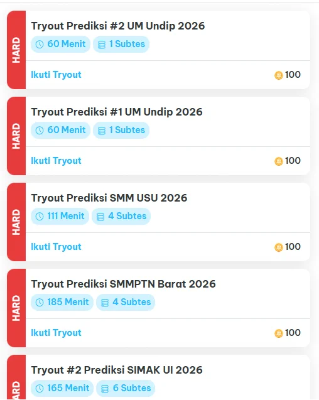Click the clock icon on the 60 Menit badge of Tryout Prediksi #2 UM Undip
Image resolution: width=319 pixels, height=400 pixels.
[40, 45]
